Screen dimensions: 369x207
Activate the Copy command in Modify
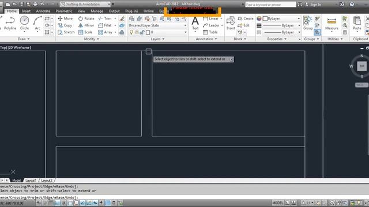[x=65, y=25]
